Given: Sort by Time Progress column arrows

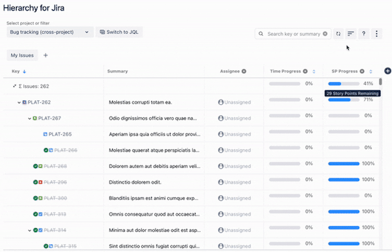Looking at the screenshot, I should [314, 72].
